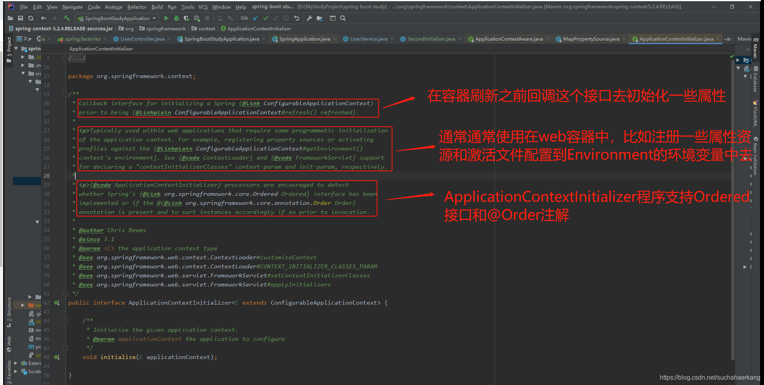Click the package declaration text on line 17
764x385 pixels.
132,76
